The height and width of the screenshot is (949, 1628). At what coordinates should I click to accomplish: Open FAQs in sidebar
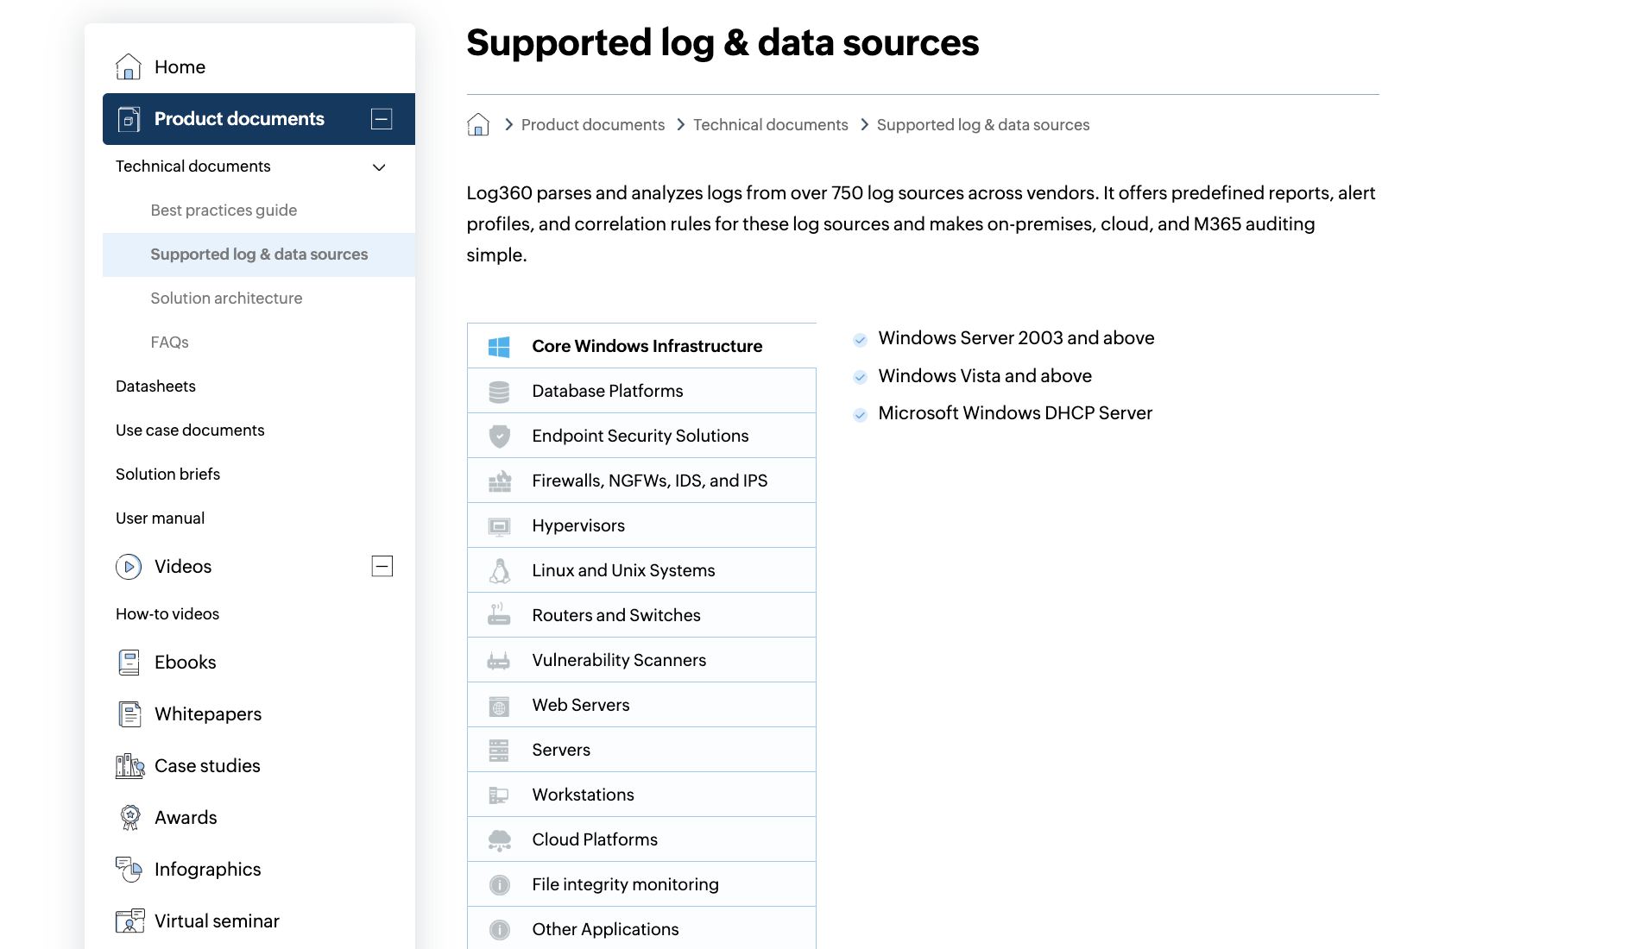[x=169, y=343]
